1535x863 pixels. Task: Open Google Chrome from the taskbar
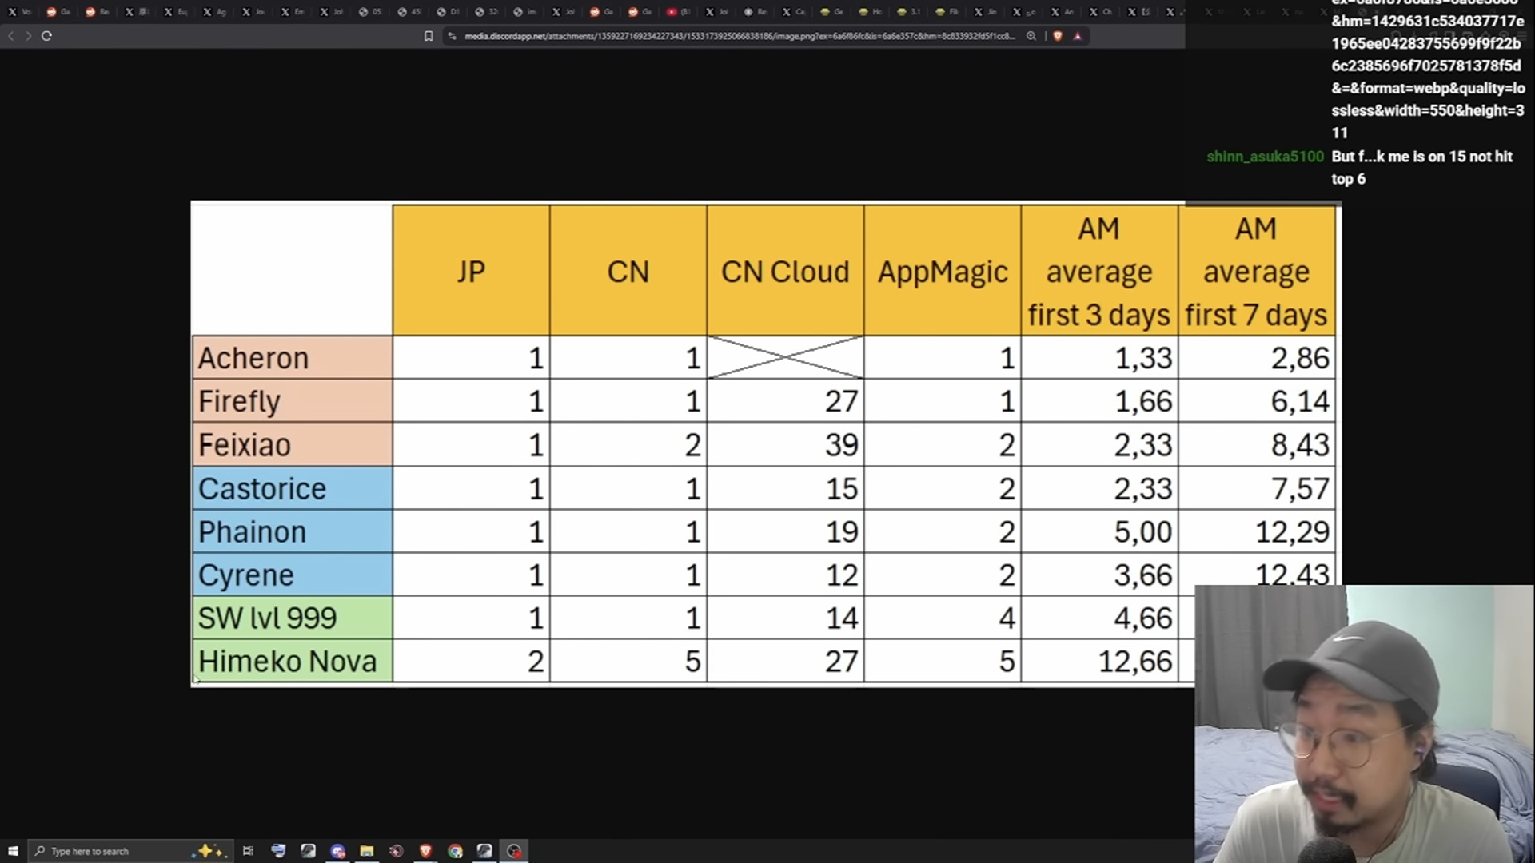455,851
